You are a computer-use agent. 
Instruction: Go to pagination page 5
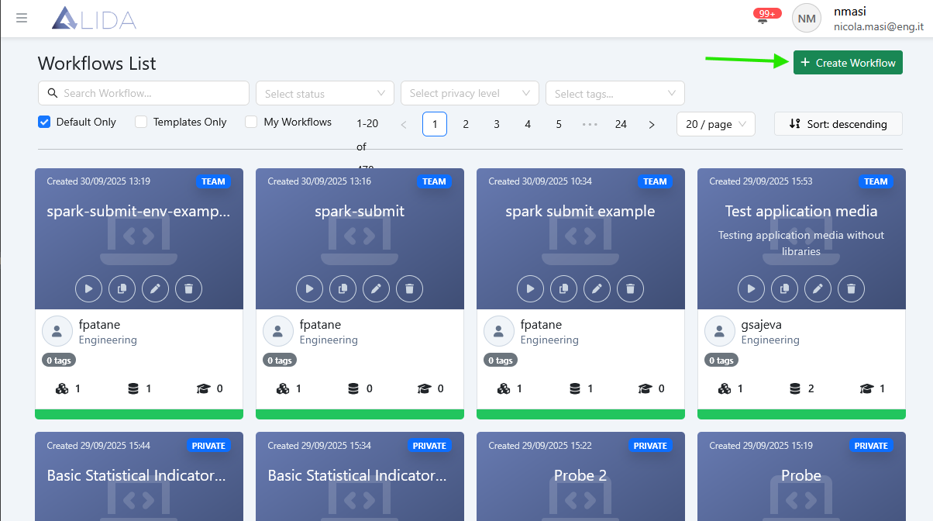(559, 124)
